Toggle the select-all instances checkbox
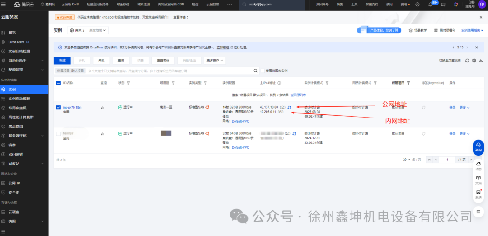The width and height of the screenshot is (488, 236). click(58, 83)
